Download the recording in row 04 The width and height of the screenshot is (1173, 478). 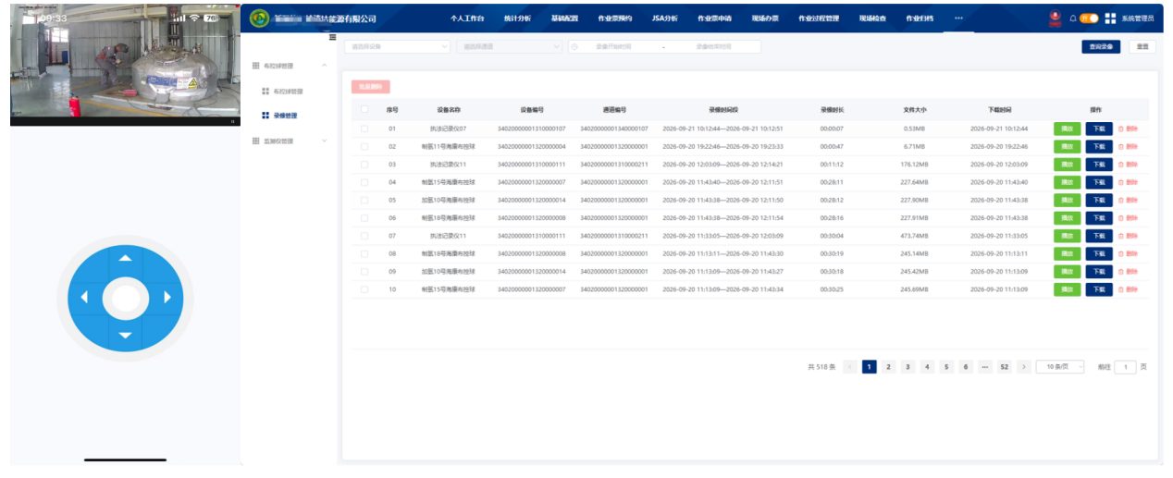point(1099,182)
